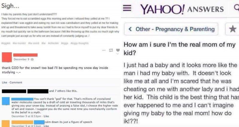Select the #eggkin tag

(6, 43)
